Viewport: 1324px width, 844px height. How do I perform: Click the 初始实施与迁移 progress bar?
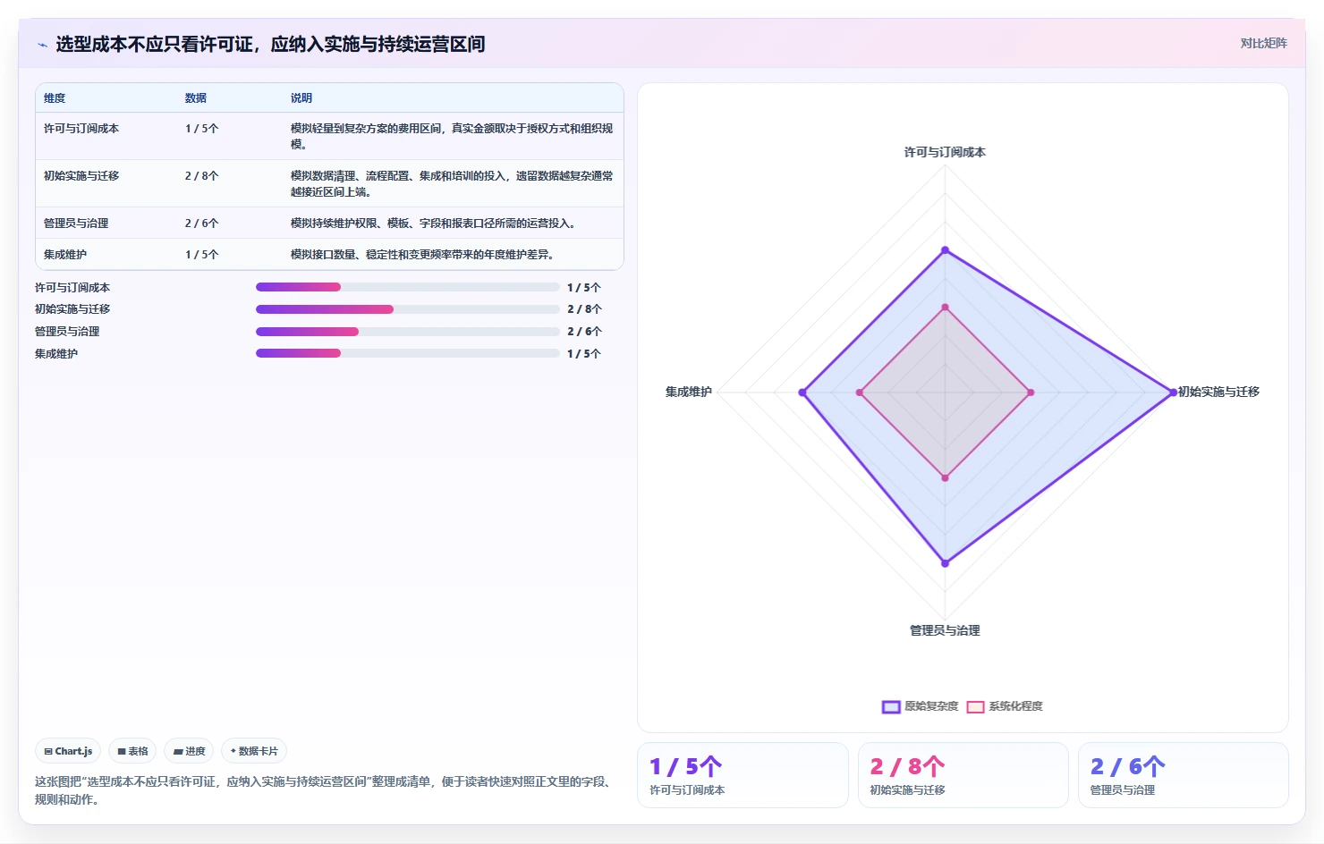tap(408, 309)
